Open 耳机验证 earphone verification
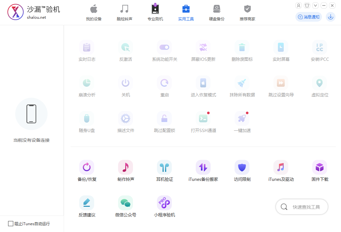Screen dimensions: 341x232 (x=164, y=167)
